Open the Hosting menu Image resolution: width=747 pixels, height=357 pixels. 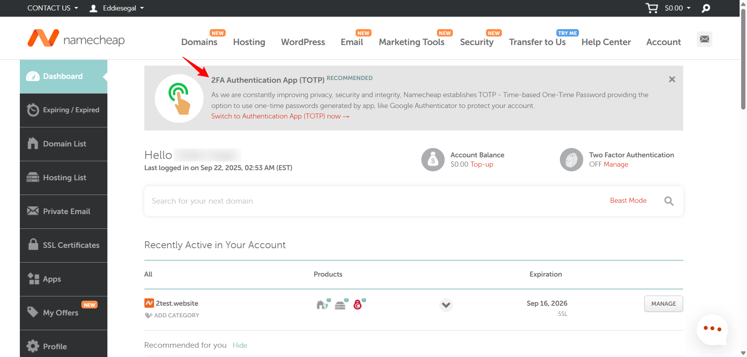click(249, 42)
